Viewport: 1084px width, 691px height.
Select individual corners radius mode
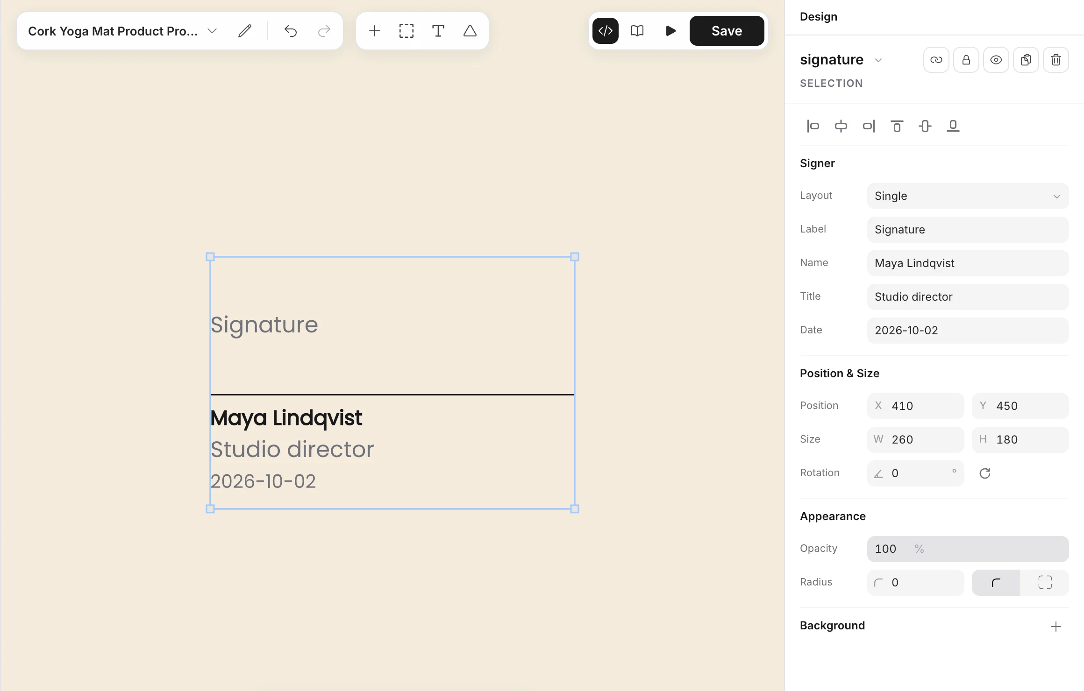tap(1045, 583)
